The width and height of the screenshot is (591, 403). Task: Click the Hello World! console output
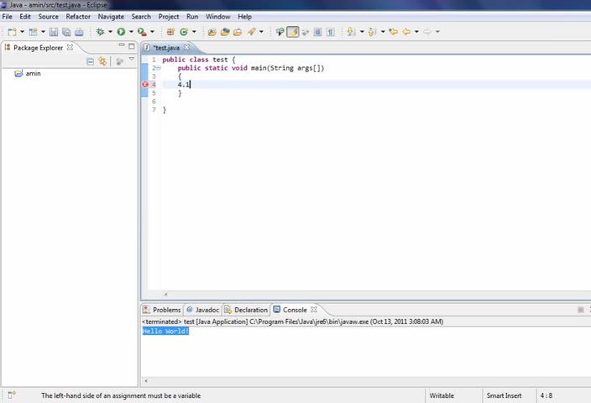click(165, 331)
